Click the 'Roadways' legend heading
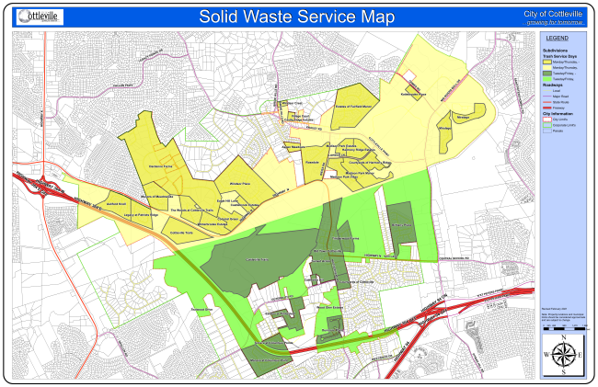This screenshot has height=387, width=598. pyautogui.click(x=553, y=85)
